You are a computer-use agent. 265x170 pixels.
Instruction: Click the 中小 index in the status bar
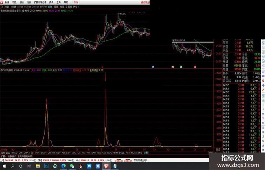(94, 161)
